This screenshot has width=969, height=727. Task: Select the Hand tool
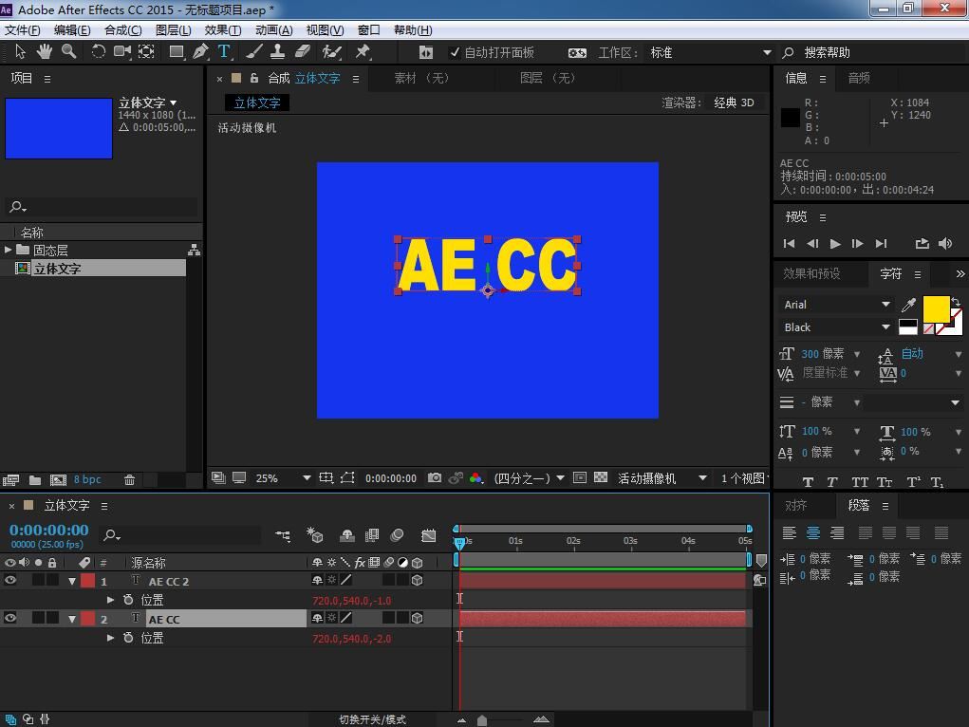click(x=44, y=52)
